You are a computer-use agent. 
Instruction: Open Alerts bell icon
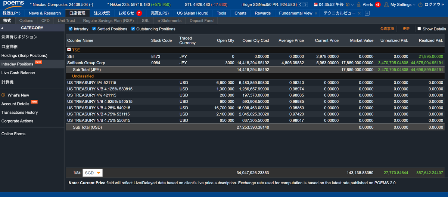(358, 5)
